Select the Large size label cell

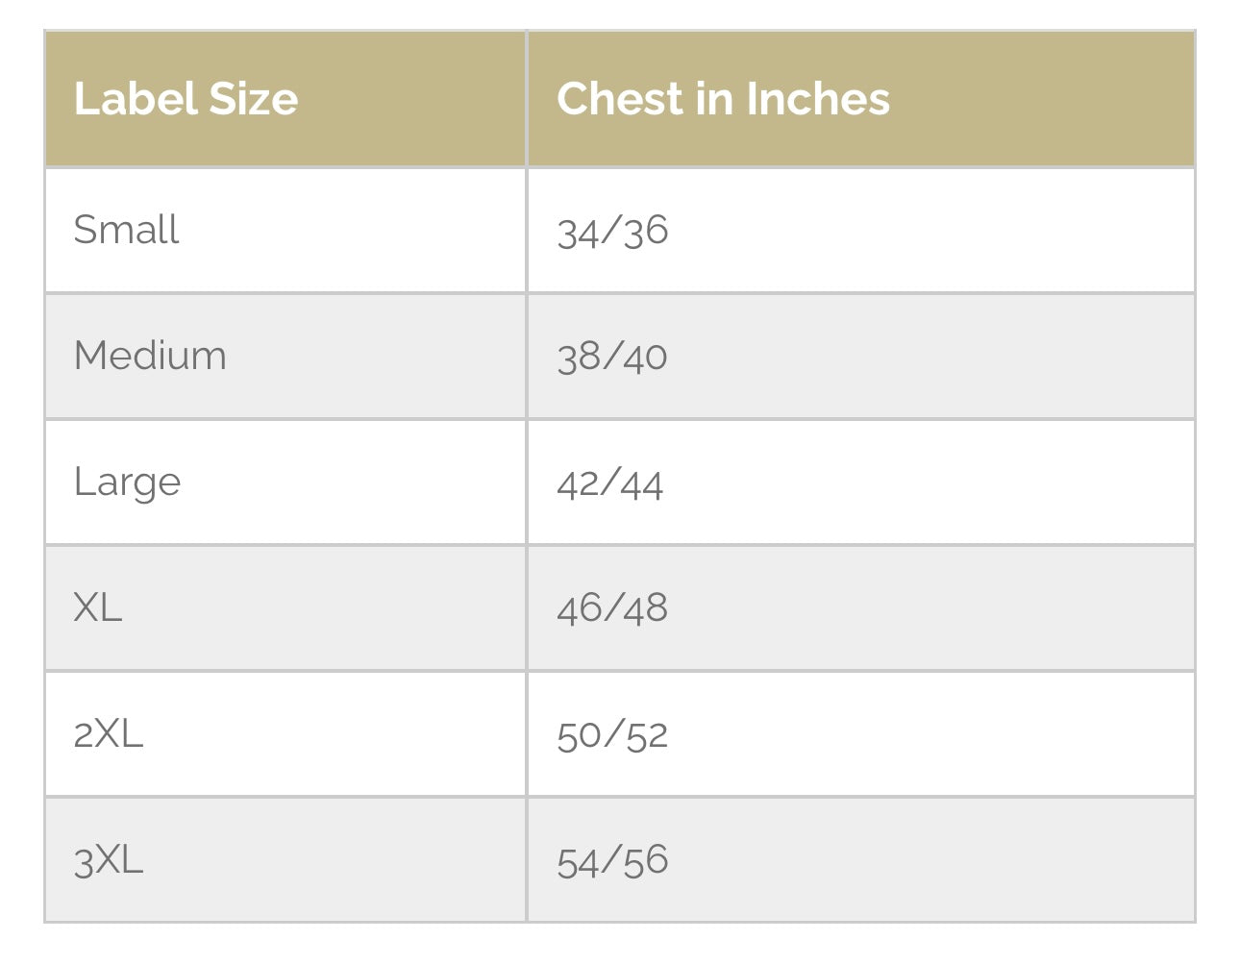point(127,482)
